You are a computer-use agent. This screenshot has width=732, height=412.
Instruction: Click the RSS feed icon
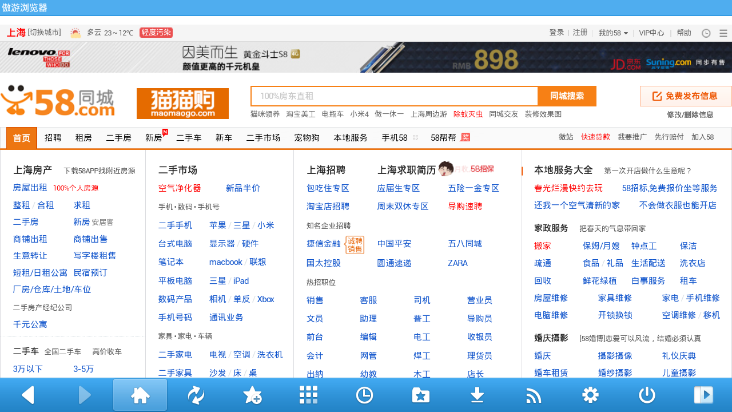tap(533, 395)
